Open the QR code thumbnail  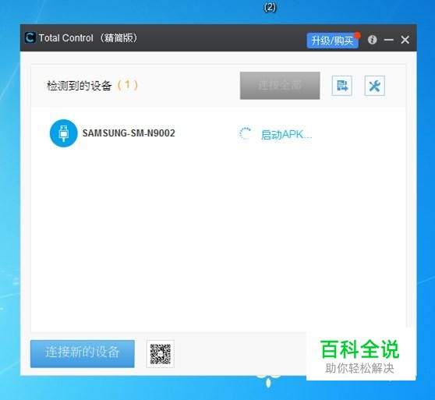(161, 354)
